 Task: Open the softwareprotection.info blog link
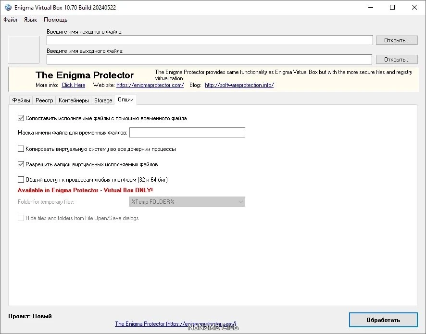click(239, 85)
